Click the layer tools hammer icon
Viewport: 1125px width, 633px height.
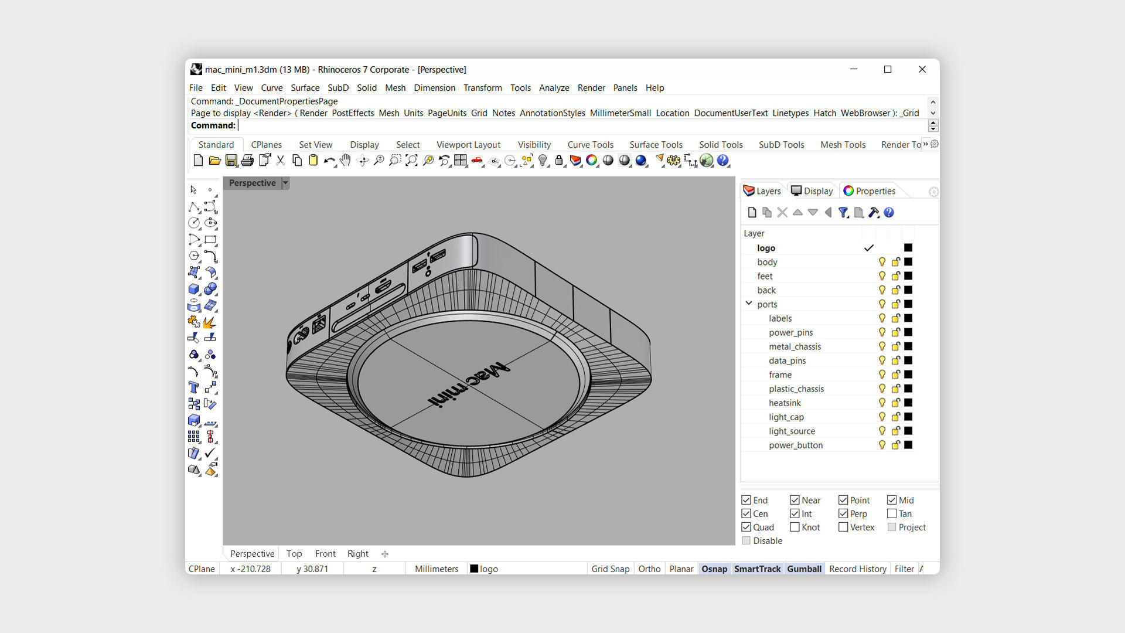click(x=874, y=213)
